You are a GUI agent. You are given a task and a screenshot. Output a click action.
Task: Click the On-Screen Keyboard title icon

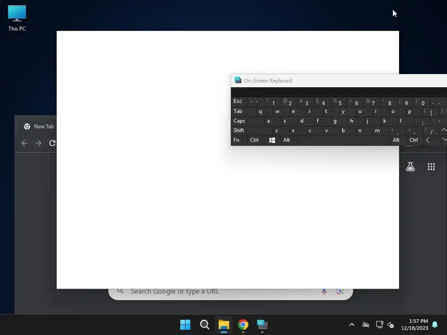tap(238, 80)
